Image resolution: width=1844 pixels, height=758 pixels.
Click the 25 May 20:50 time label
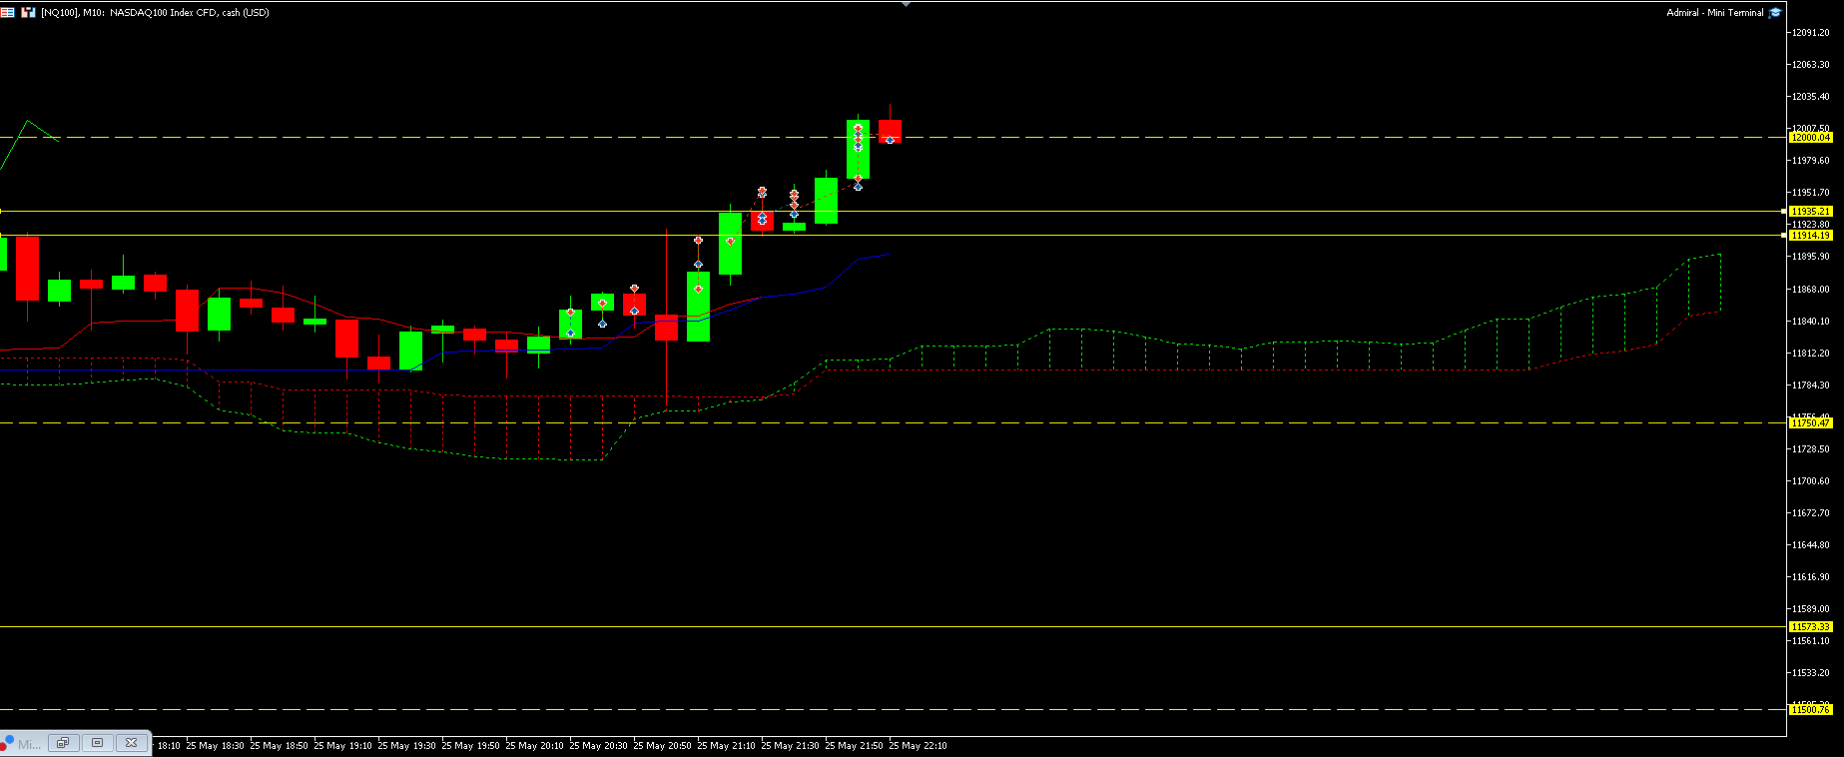pyautogui.click(x=663, y=746)
